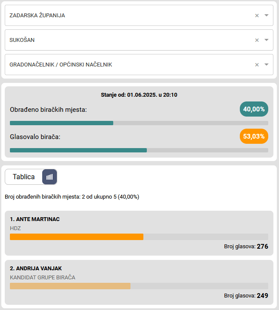Expand the election type dropdown arrow

click(267, 65)
